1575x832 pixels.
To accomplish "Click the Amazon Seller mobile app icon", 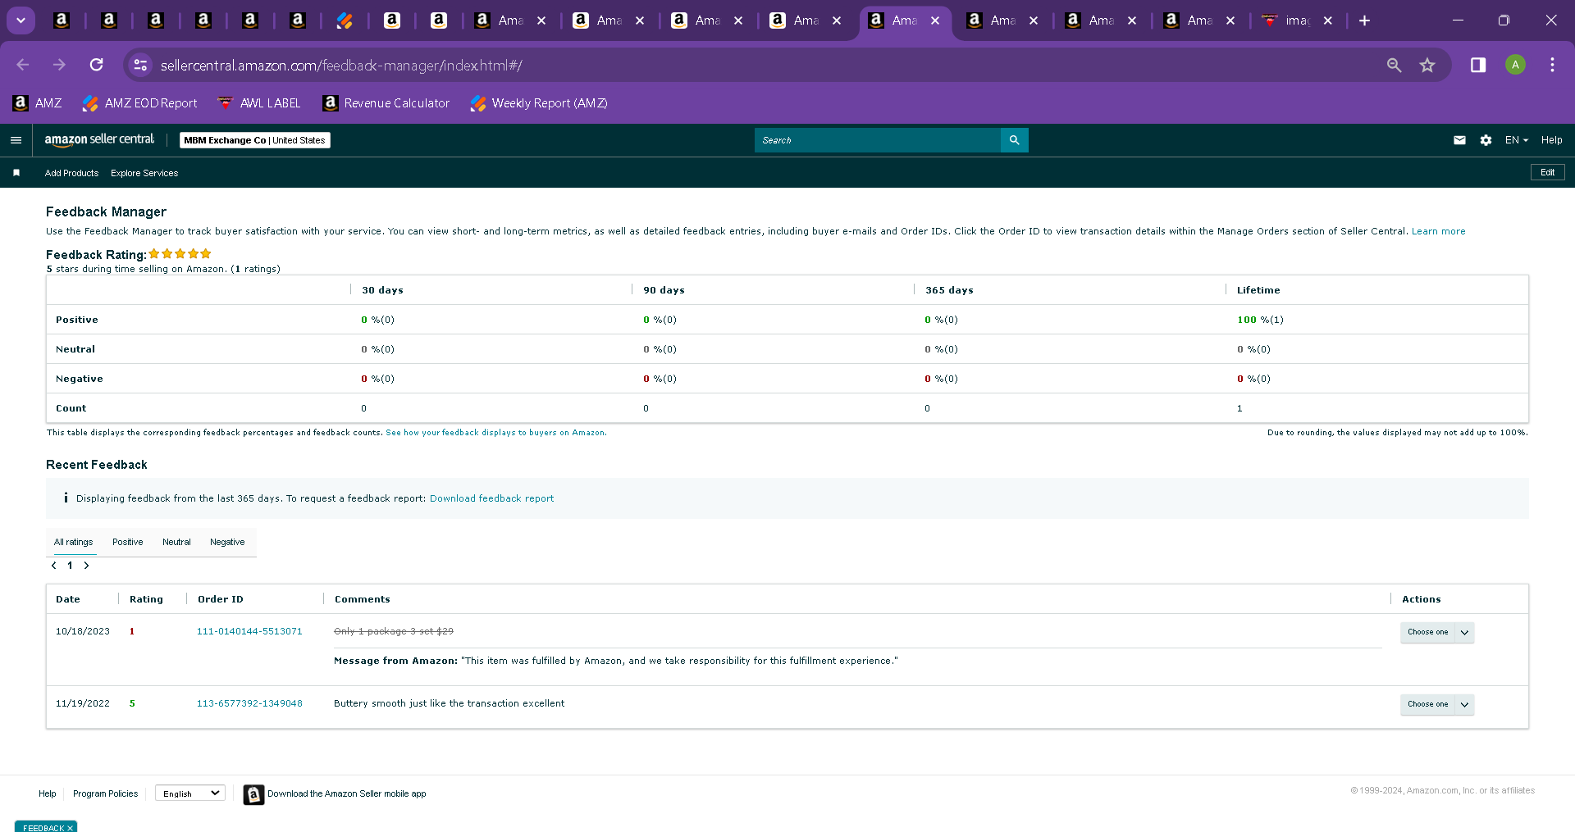I will [x=253, y=794].
